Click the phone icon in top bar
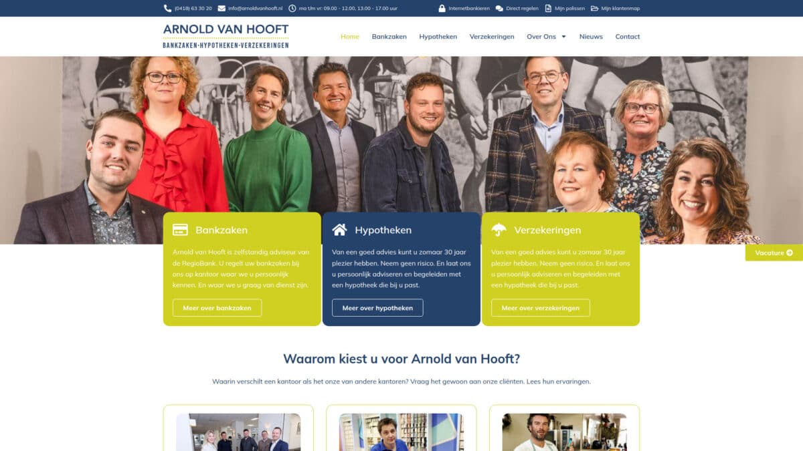The width and height of the screenshot is (803, 451). [167, 8]
